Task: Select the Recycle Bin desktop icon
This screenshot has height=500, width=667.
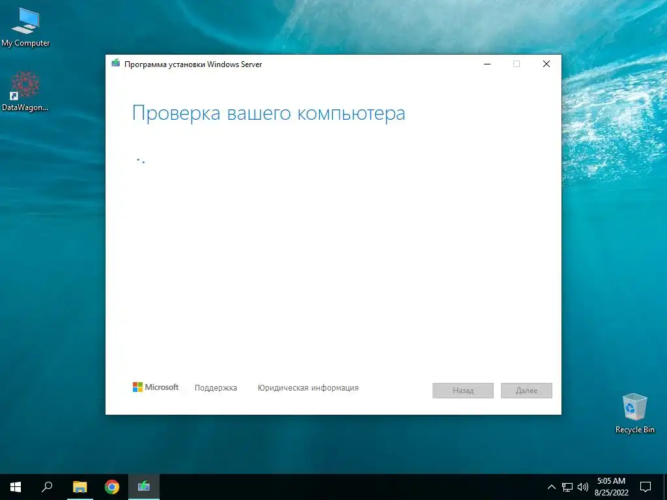Action: click(634, 413)
